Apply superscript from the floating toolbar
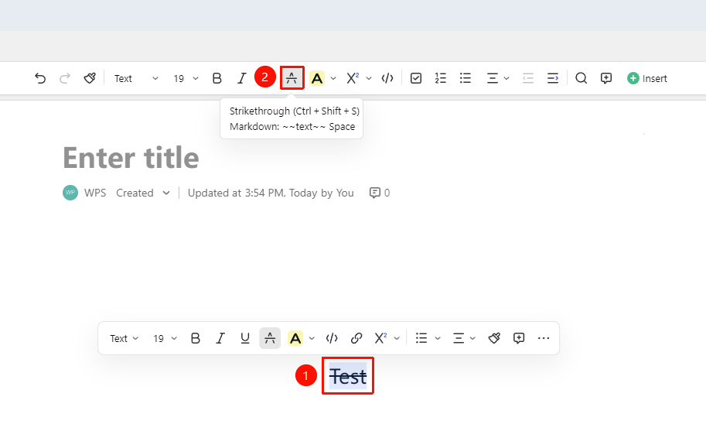 point(380,338)
